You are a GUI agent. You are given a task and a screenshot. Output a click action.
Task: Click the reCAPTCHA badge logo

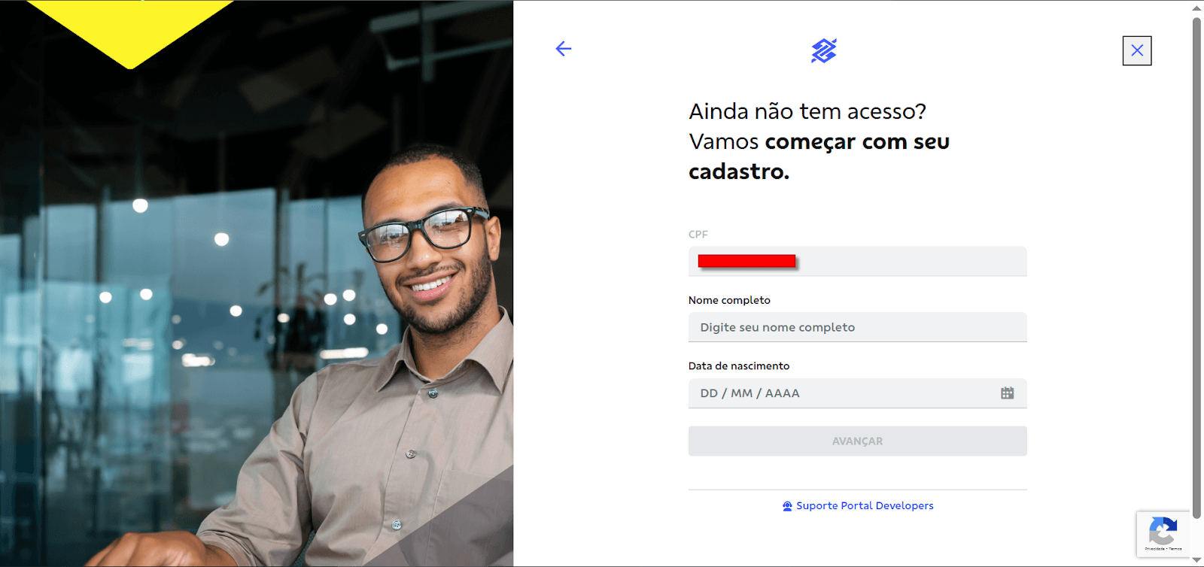(1163, 531)
